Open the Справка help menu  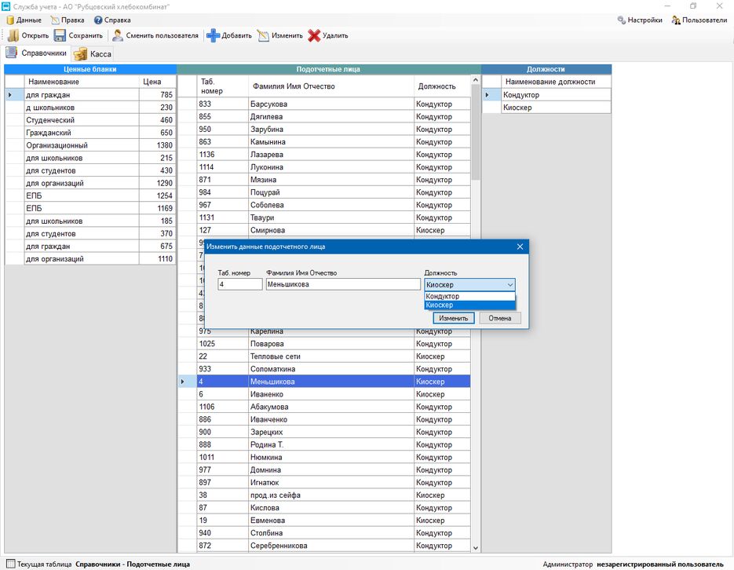[112, 20]
